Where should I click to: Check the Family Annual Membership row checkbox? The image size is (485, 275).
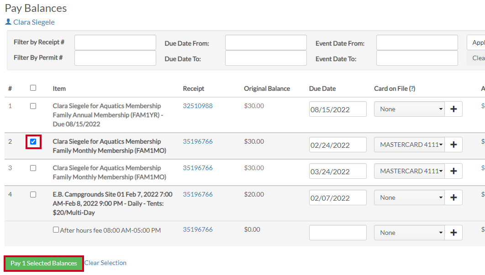(33, 106)
